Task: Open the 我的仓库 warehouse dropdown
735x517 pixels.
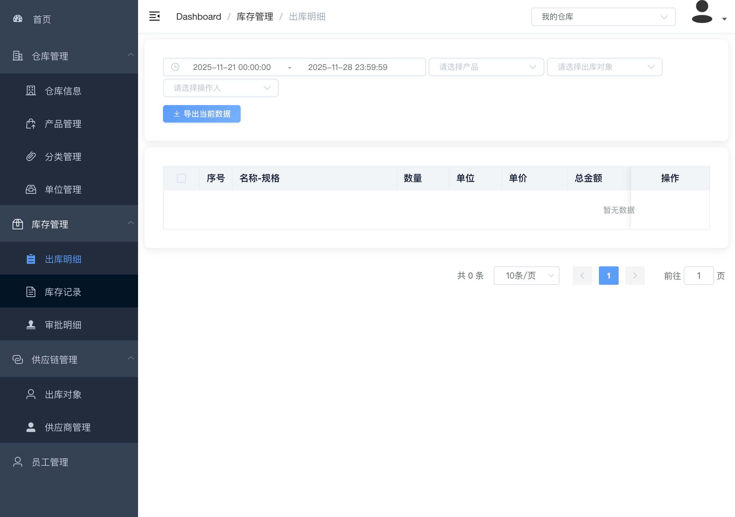Action: pyautogui.click(x=603, y=17)
